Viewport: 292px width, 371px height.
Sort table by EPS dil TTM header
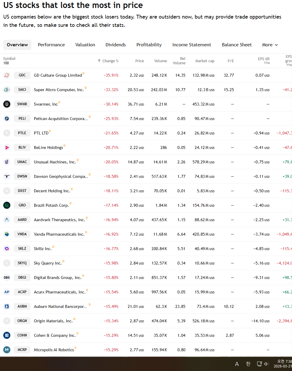[264, 61]
